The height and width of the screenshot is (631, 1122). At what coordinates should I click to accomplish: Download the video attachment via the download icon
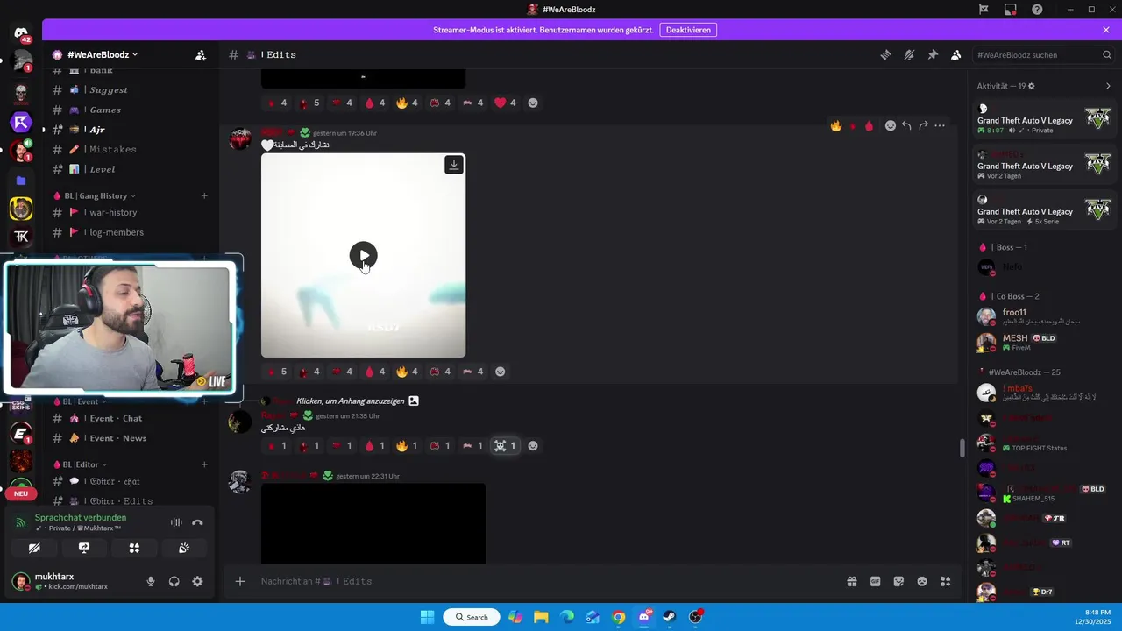(x=454, y=165)
